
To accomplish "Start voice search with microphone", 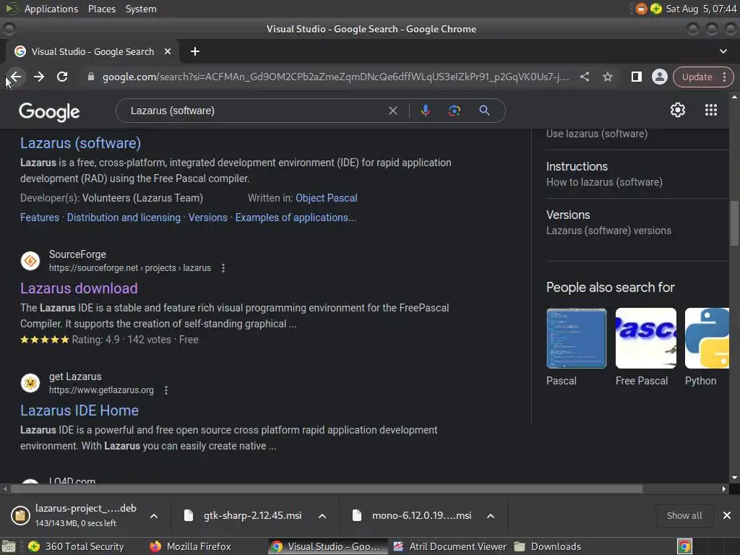I will coord(425,111).
